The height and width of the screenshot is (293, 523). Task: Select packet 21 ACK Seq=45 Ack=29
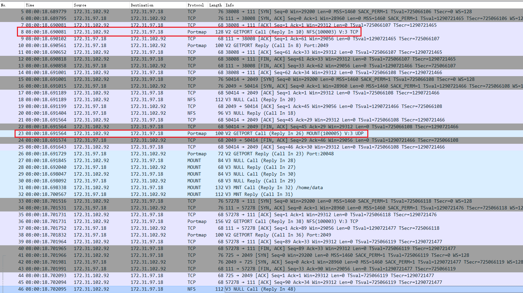point(261,120)
